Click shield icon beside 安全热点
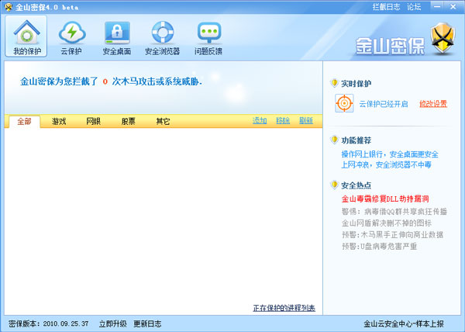This screenshot has width=465, height=332. click(334, 185)
